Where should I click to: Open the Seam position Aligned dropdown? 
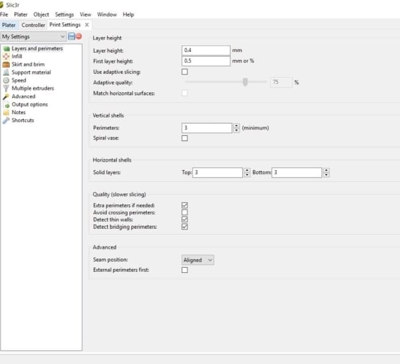pos(198,260)
